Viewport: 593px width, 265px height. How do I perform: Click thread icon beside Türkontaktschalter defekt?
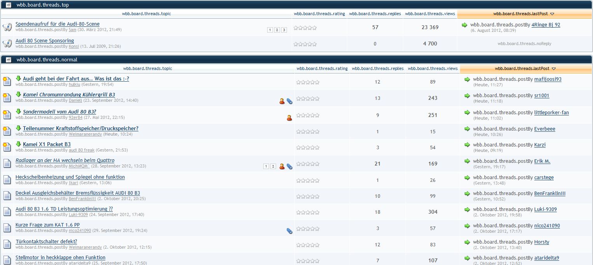tap(7, 244)
